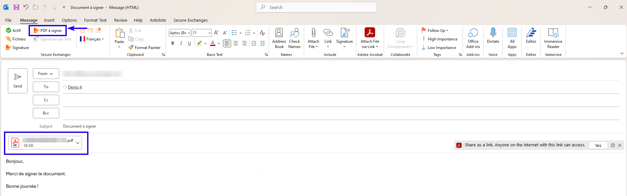
Task: Increase paragraph indent
Action: pos(262,43)
